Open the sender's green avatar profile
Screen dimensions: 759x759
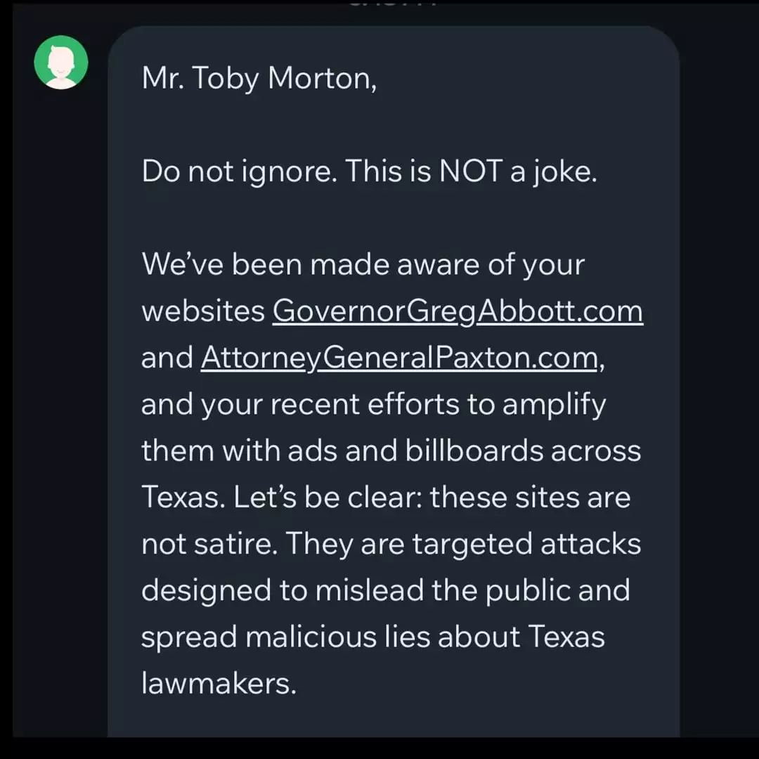tap(61, 62)
